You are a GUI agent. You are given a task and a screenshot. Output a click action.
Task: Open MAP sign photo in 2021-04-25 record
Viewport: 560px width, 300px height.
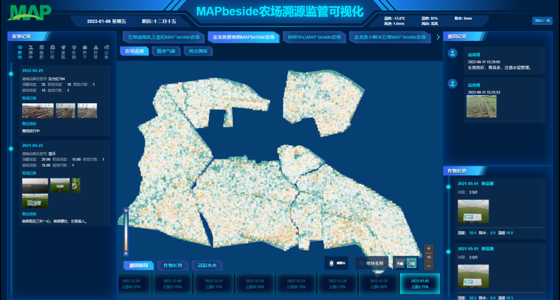coord(35,201)
